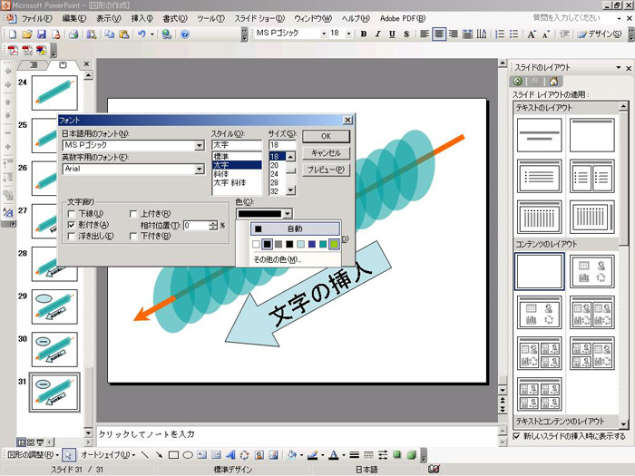The height and width of the screenshot is (476, 635).
Task: Uncheck the 影付き(A) shadow checkbox
Action: click(x=72, y=225)
